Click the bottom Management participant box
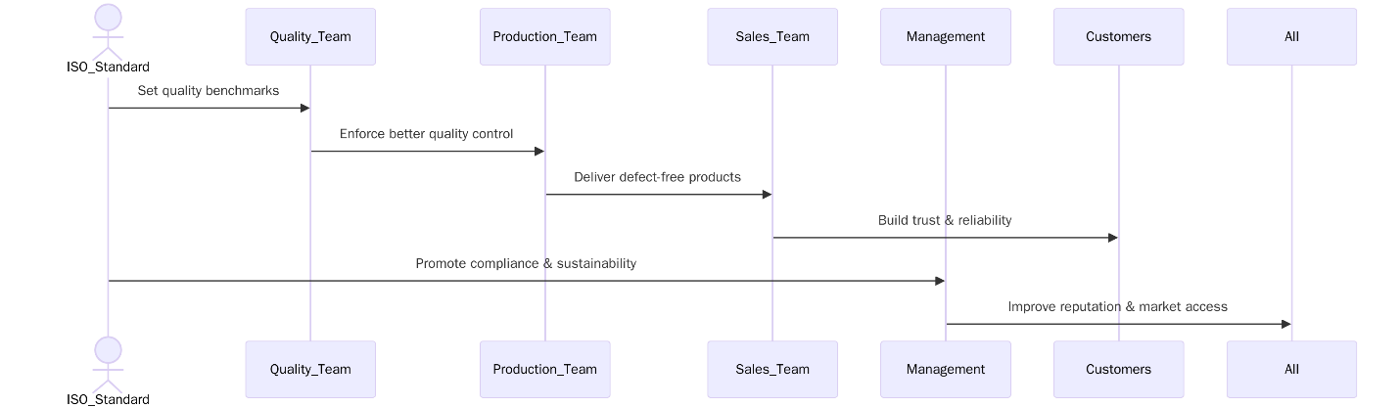This screenshot has height=407, width=1400. pyautogui.click(x=945, y=369)
